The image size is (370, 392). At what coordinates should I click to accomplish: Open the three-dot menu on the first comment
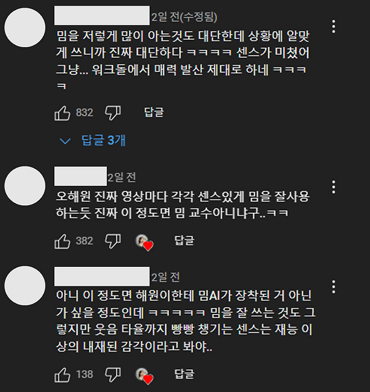pos(333,26)
